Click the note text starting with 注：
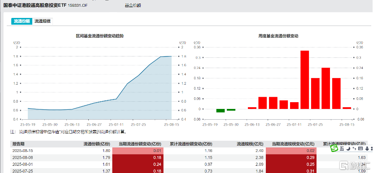The image size is (373, 173). click(x=69, y=131)
